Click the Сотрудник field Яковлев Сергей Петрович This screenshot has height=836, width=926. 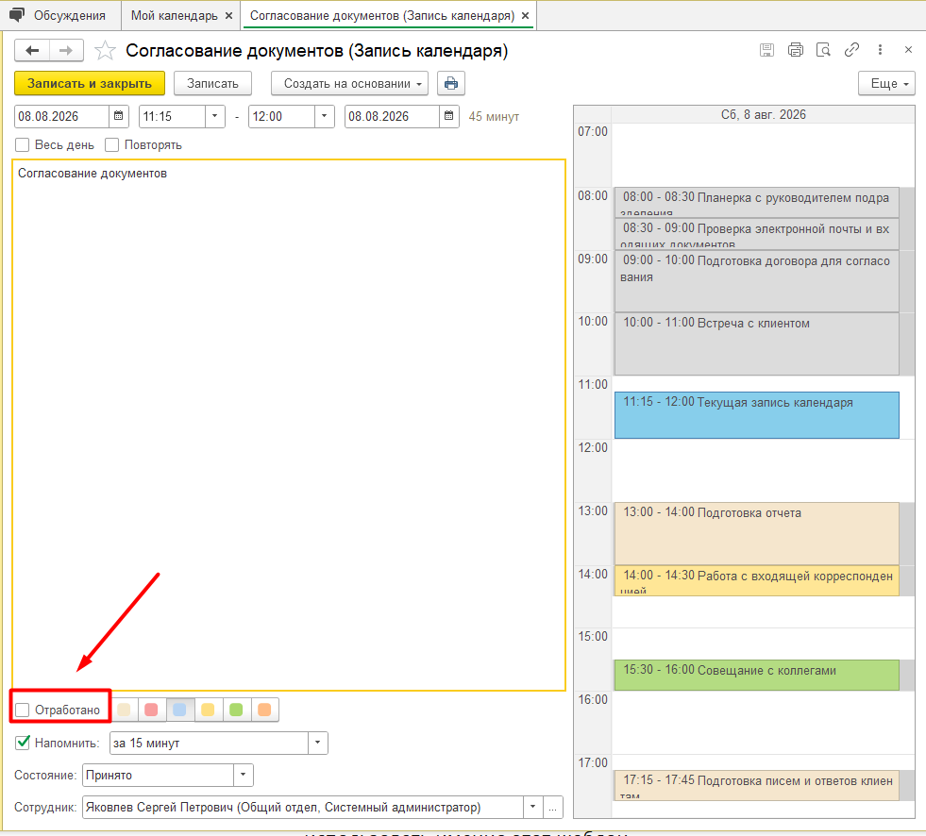tap(303, 807)
